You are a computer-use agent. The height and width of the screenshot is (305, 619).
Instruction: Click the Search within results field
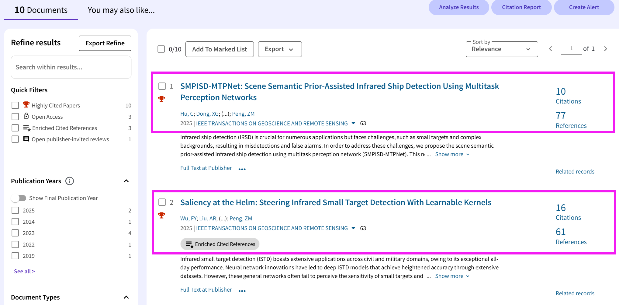pos(71,67)
